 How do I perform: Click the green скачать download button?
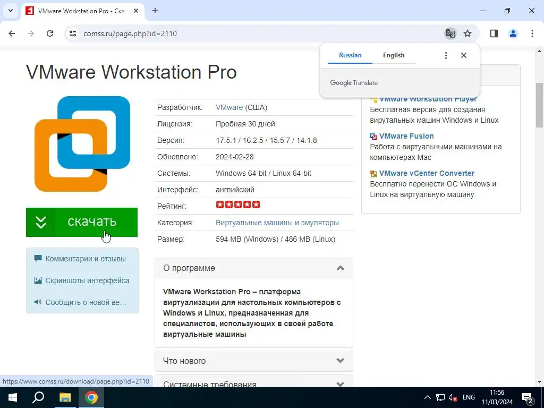point(82,223)
